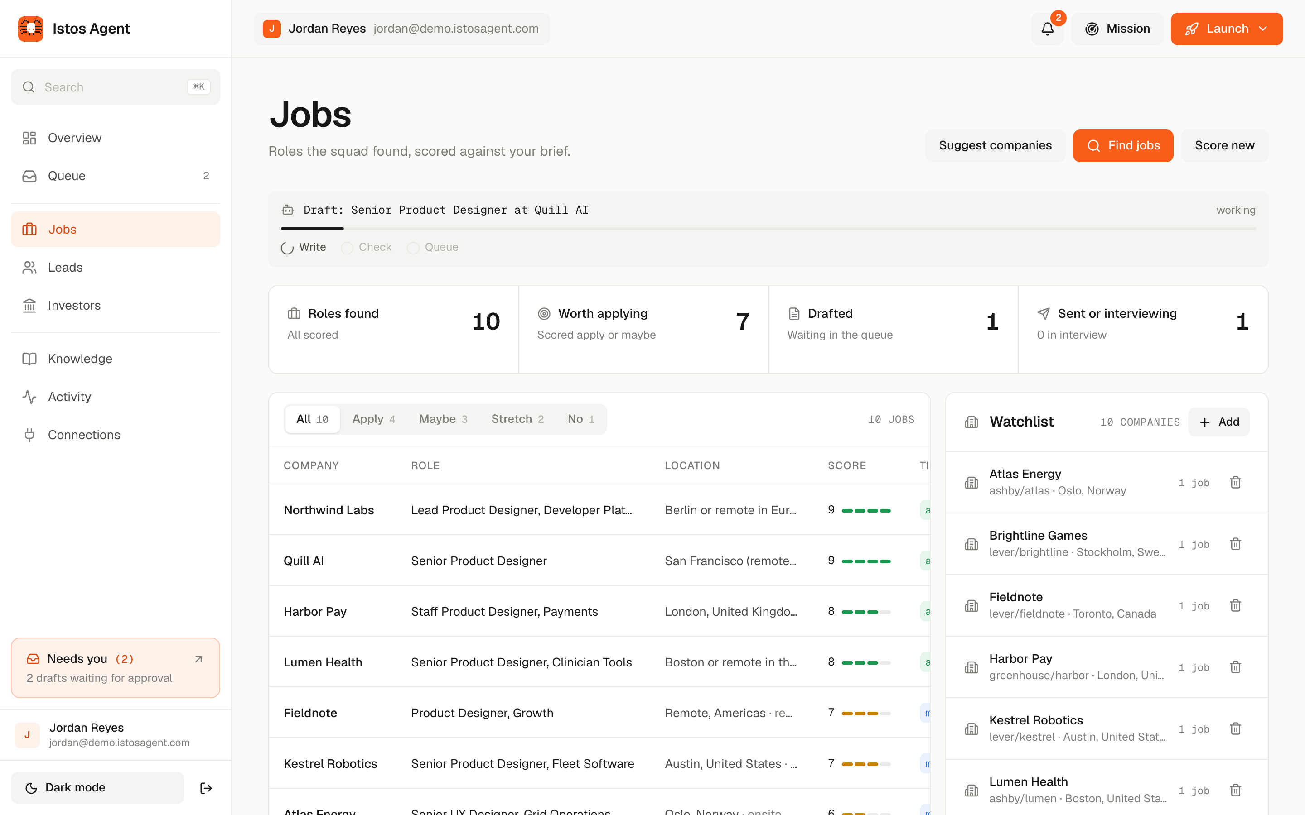Open Queue in the sidebar
1305x815 pixels.
point(116,176)
